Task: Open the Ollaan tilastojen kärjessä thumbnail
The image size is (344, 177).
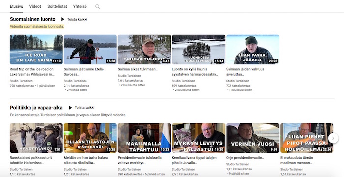Action: (x=90, y=138)
